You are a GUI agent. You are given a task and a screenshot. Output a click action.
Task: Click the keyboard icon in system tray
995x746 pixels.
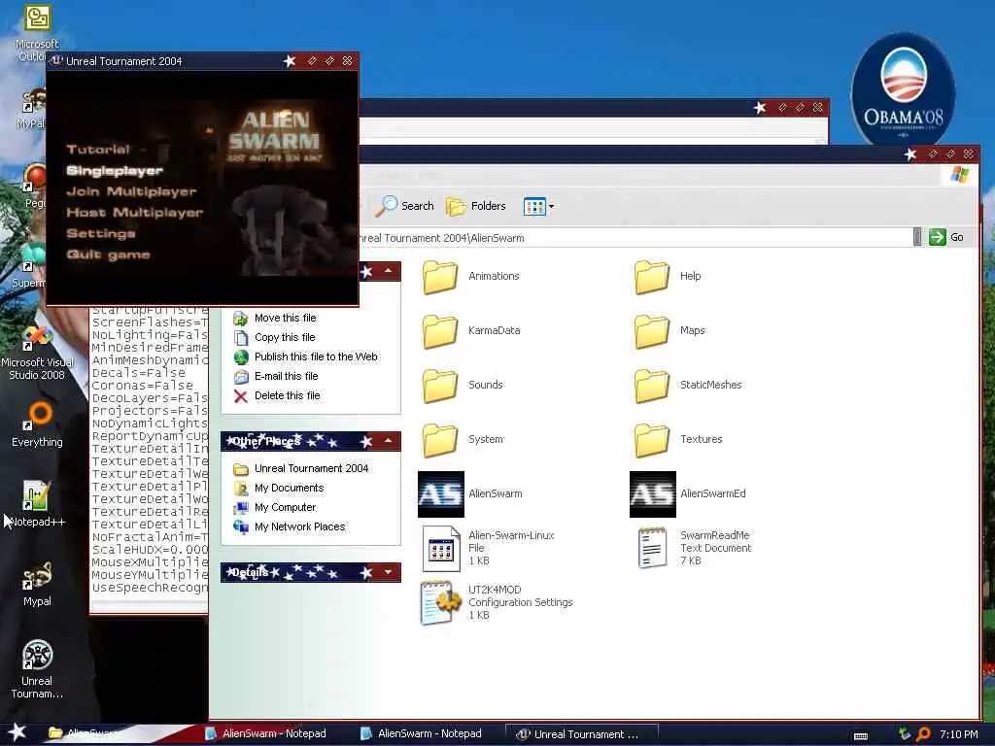[x=861, y=736]
